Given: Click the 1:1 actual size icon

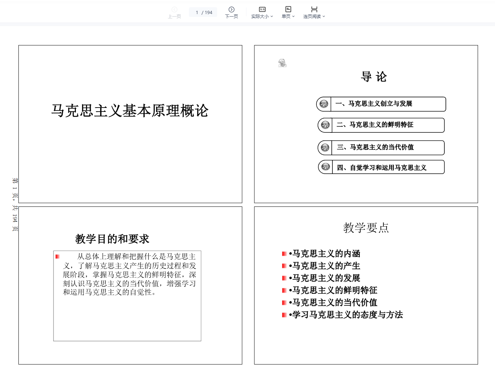Looking at the screenshot, I should click(x=262, y=9).
